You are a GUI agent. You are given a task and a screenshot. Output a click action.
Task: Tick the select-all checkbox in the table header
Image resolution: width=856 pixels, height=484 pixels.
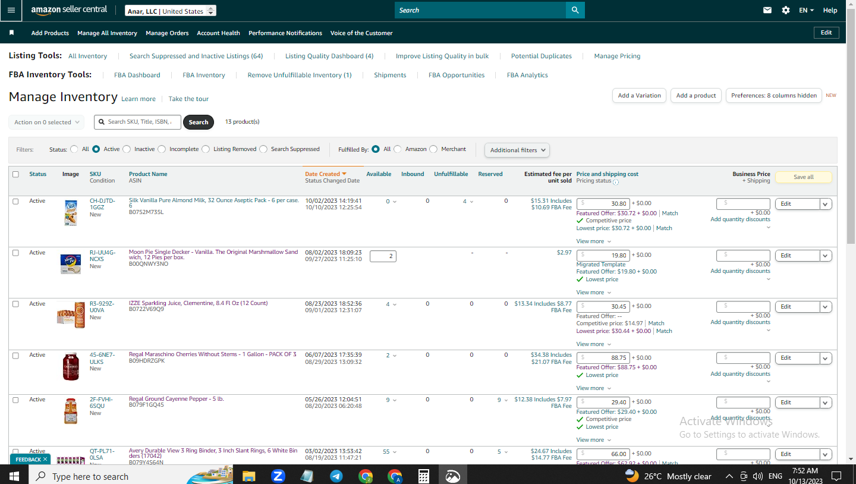point(15,174)
